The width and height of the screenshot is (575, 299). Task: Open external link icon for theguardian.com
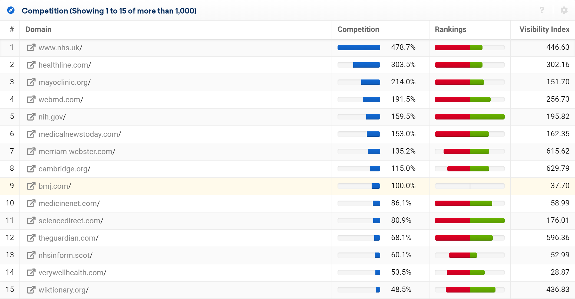pos(31,238)
